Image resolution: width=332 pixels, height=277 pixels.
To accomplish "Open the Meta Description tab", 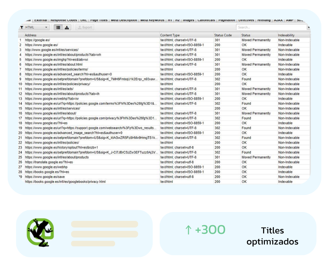I will [124, 20].
